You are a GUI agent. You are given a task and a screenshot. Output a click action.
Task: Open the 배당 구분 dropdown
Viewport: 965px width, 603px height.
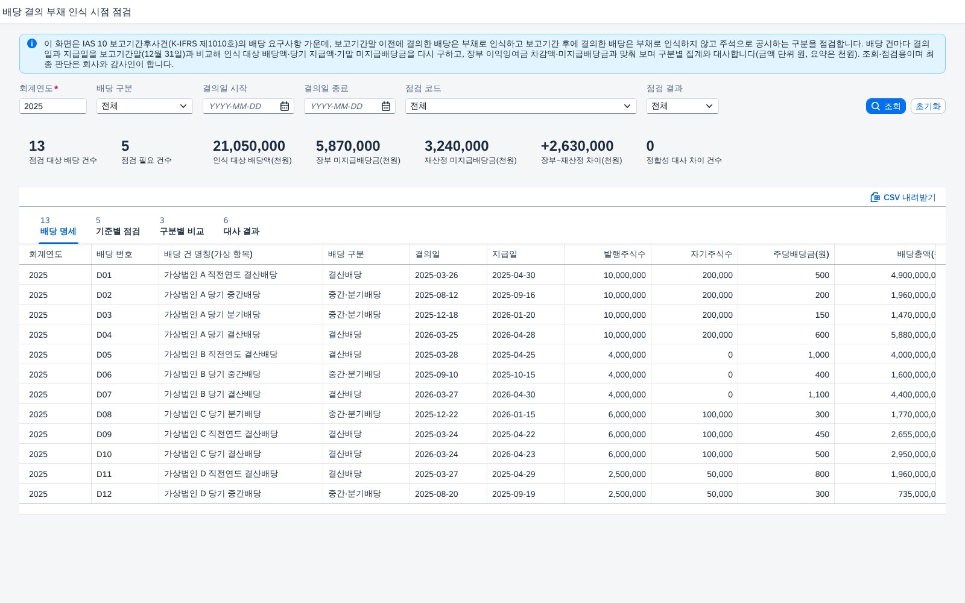pyautogui.click(x=145, y=106)
